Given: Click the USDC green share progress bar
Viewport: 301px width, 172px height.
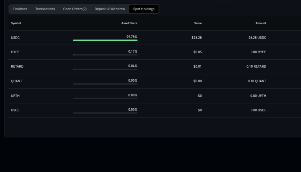Looking at the screenshot, I should click(105, 40).
